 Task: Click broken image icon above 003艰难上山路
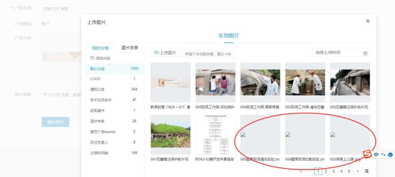[333, 134]
